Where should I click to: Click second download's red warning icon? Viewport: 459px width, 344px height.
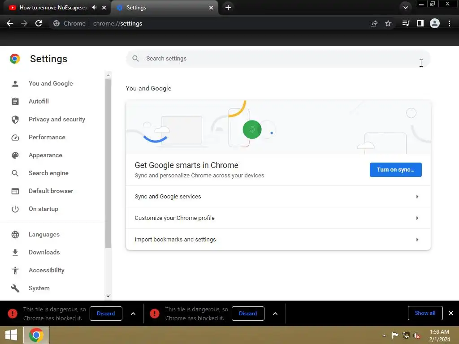pos(155,314)
